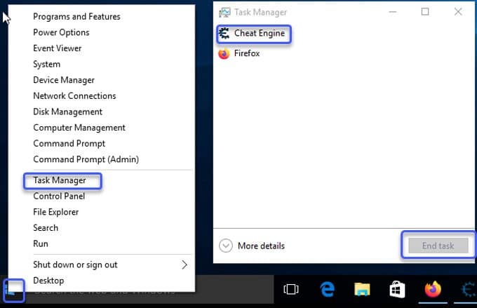Screen dimensions: 477x308
Task: Select Cheat Engine process in Task Manager
Action: point(260,33)
